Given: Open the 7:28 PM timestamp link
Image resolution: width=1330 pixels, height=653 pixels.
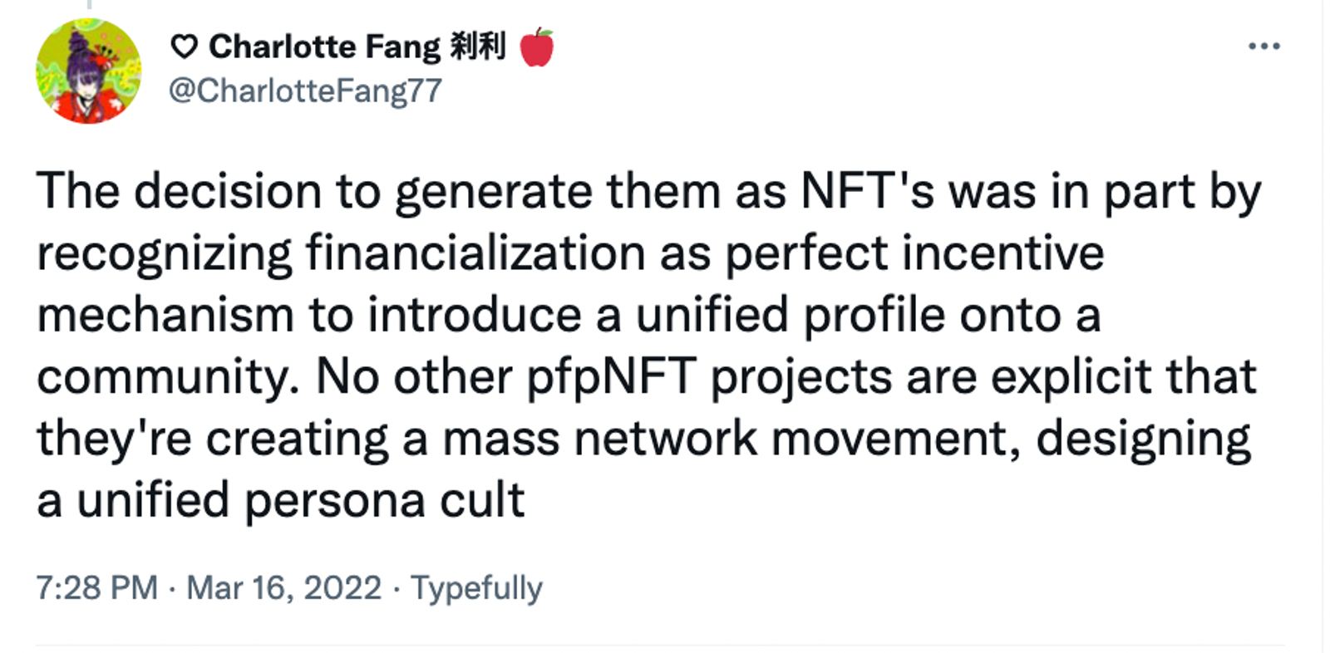Looking at the screenshot, I should 96,587.
